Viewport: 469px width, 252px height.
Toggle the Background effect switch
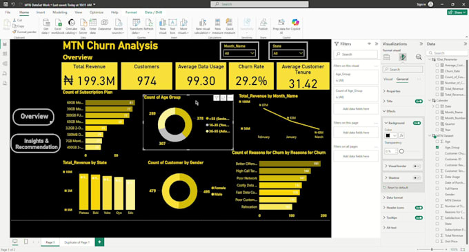point(417,123)
